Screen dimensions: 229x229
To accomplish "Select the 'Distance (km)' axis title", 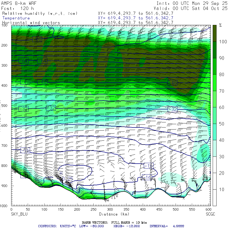I will [114, 214].
